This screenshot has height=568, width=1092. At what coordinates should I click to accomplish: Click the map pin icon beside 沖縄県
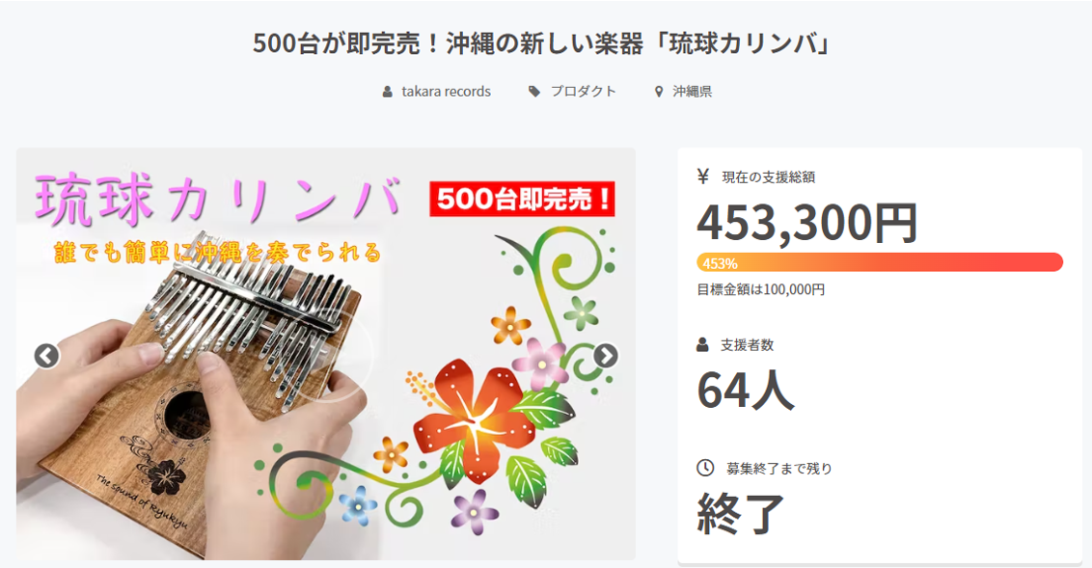[659, 92]
